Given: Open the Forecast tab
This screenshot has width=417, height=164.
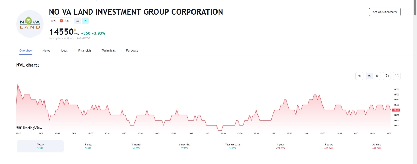Looking at the screenshot, I should [132, 51].
